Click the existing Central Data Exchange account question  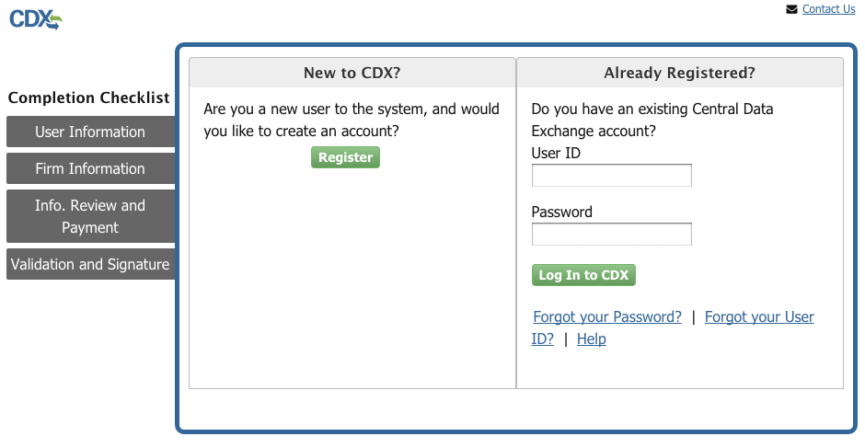(652, 120)
